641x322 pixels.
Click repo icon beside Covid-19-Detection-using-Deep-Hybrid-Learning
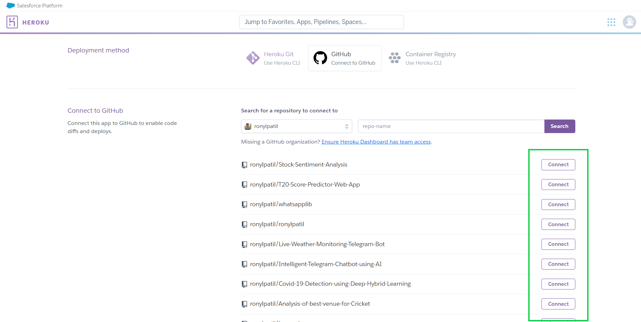point(244,284)
